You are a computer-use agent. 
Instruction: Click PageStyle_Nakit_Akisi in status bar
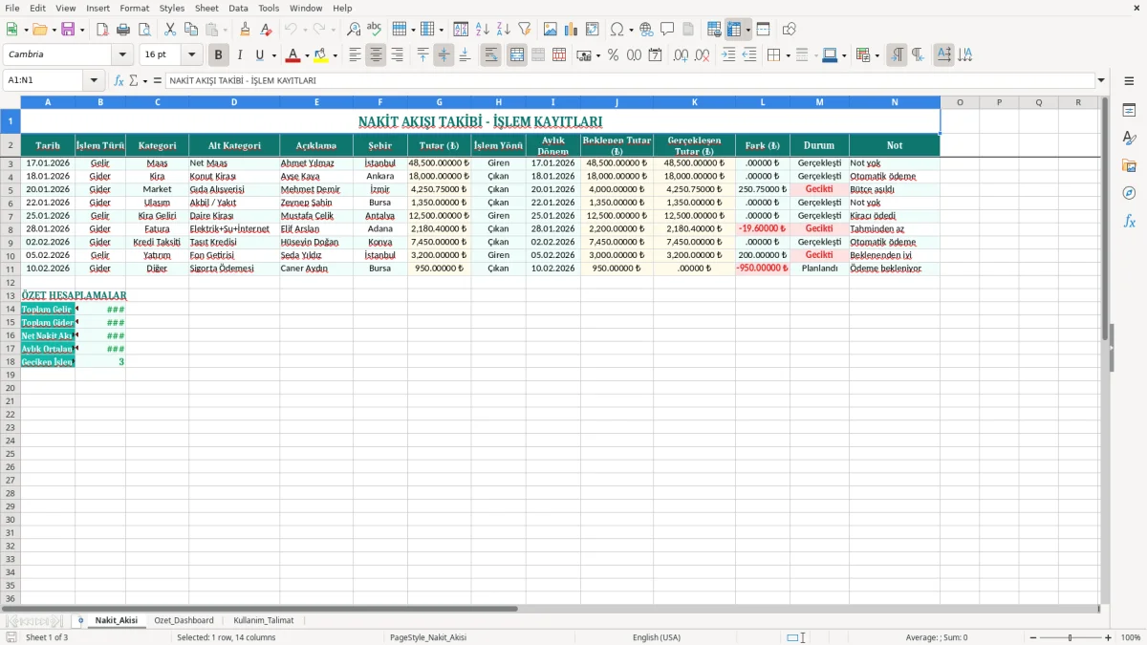(x=428, y=637)
